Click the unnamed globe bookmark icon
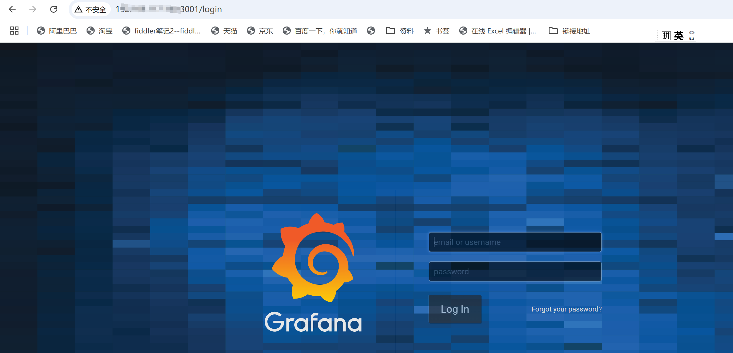Viewport: 733px width, 353px height. (371, 31)
